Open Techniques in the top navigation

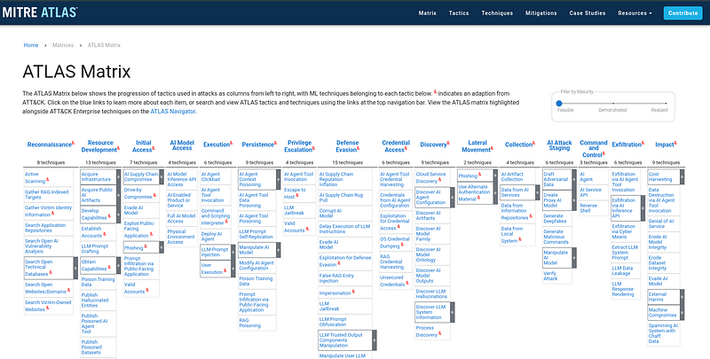(497, 13)
